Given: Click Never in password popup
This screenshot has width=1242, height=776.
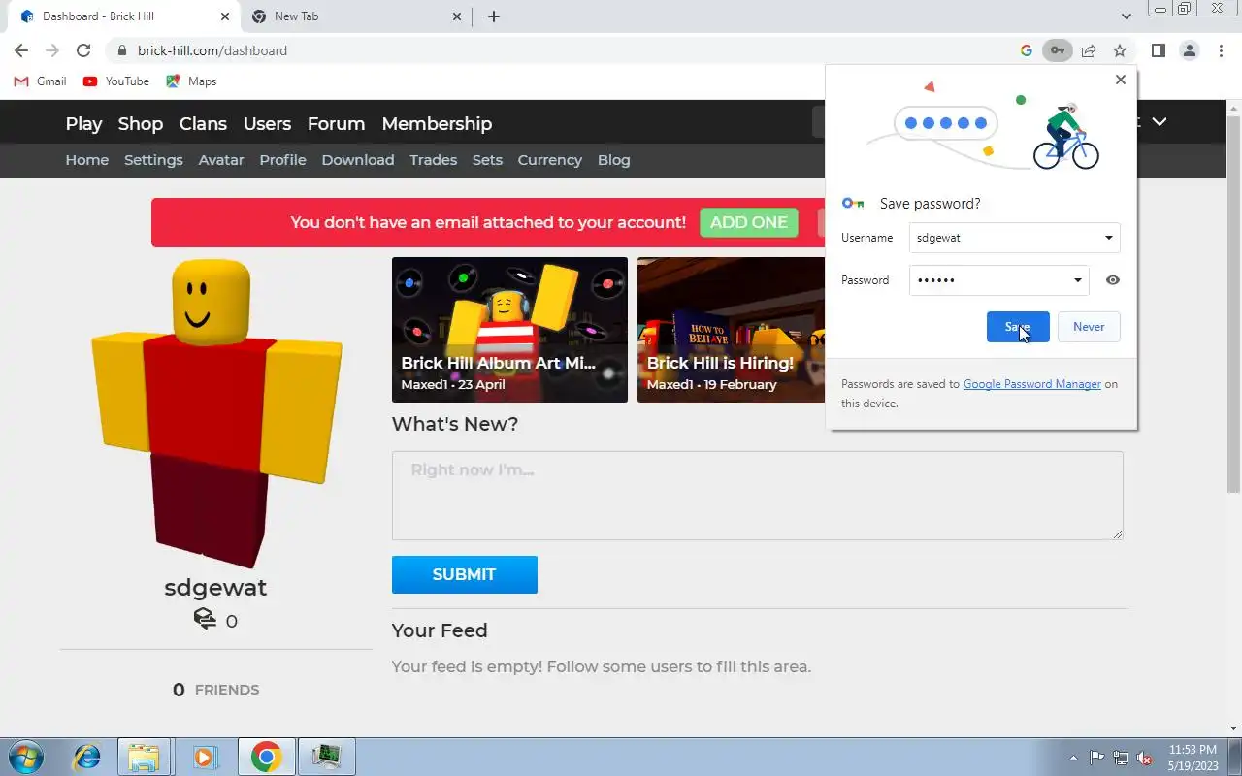Looking at the screenshot, I should pos(1089,327).
